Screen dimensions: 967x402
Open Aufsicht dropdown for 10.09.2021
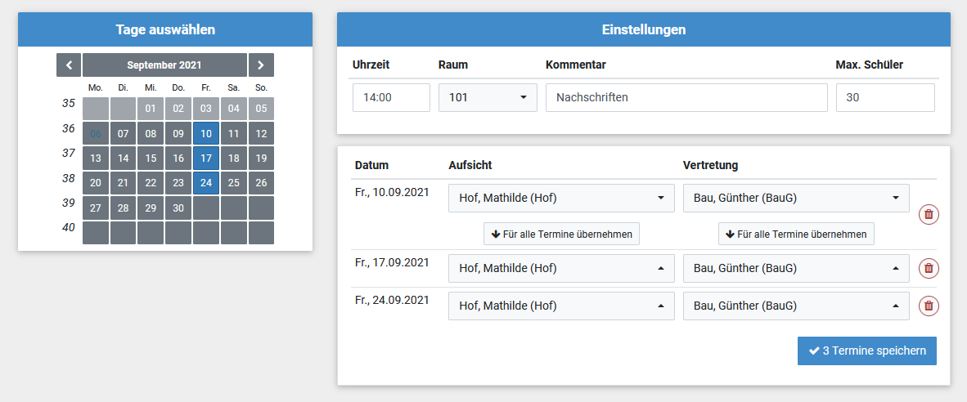click(x=561, y=198)
